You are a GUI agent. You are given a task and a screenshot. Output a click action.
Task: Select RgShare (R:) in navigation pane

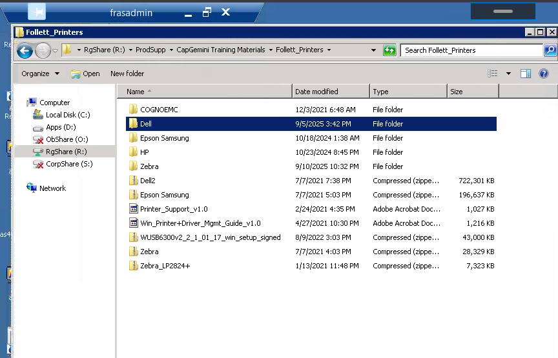[x=66, y=152]
